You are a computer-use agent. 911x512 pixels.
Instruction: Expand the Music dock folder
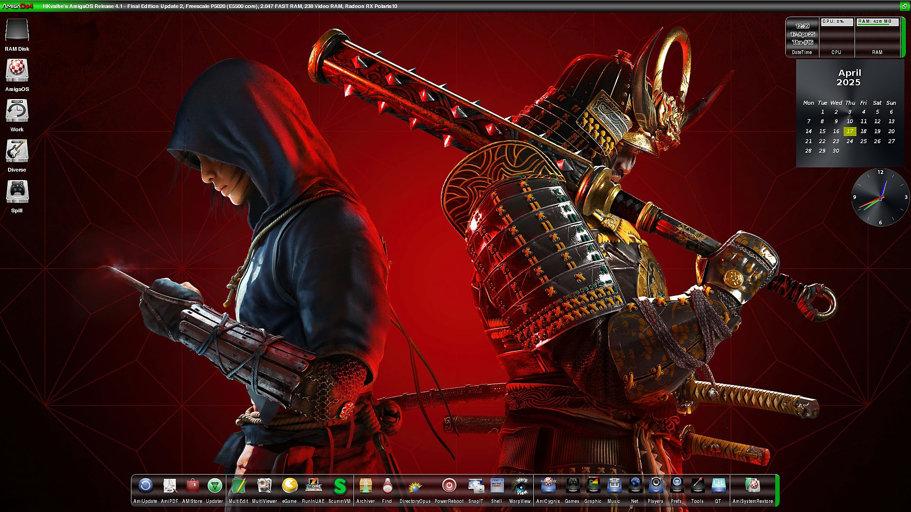[614, 486]
